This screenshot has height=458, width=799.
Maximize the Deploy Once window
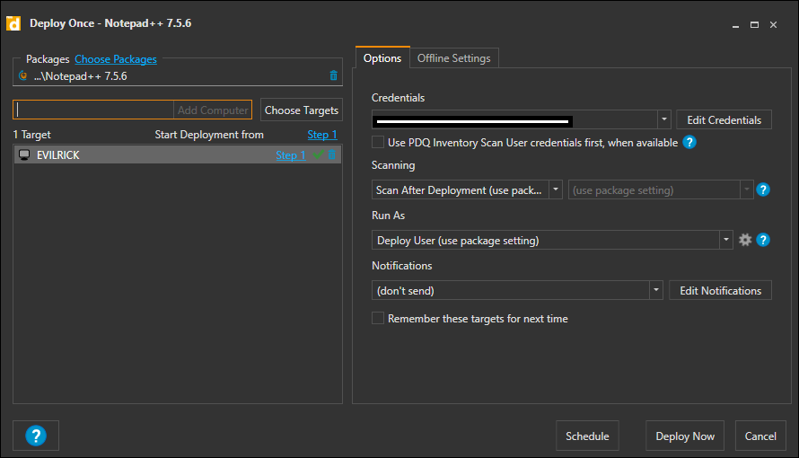click(754, 24)
